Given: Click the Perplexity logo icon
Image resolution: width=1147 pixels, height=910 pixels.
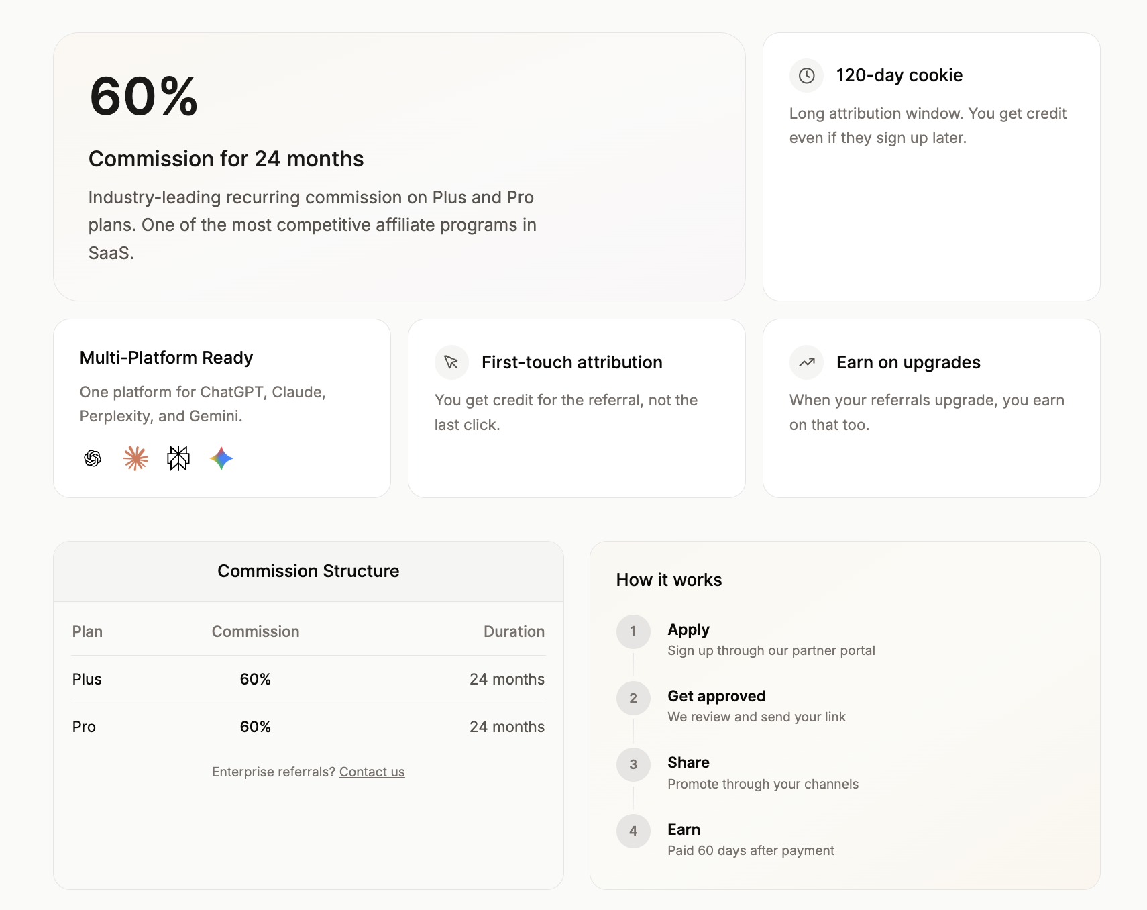Looking at the screenshot, I should pyautogui.click(x=178, y=458).
